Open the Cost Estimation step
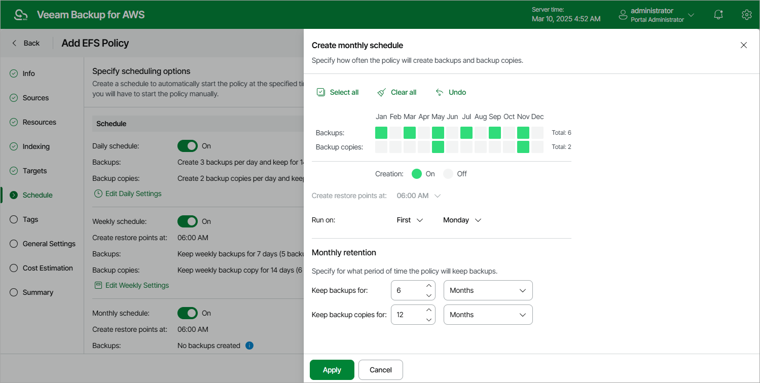Image resolution: width=760 pixels, height=383 pixels. (48, 267)
